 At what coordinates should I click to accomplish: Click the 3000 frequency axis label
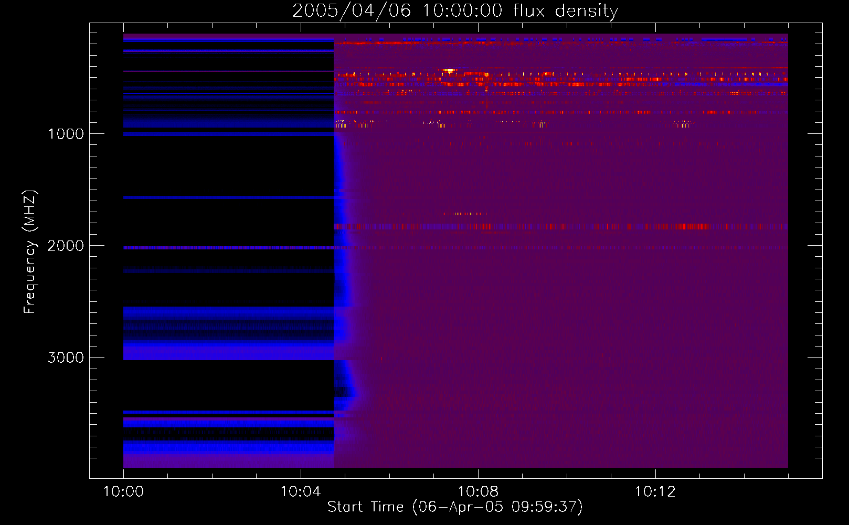[66, 358]
